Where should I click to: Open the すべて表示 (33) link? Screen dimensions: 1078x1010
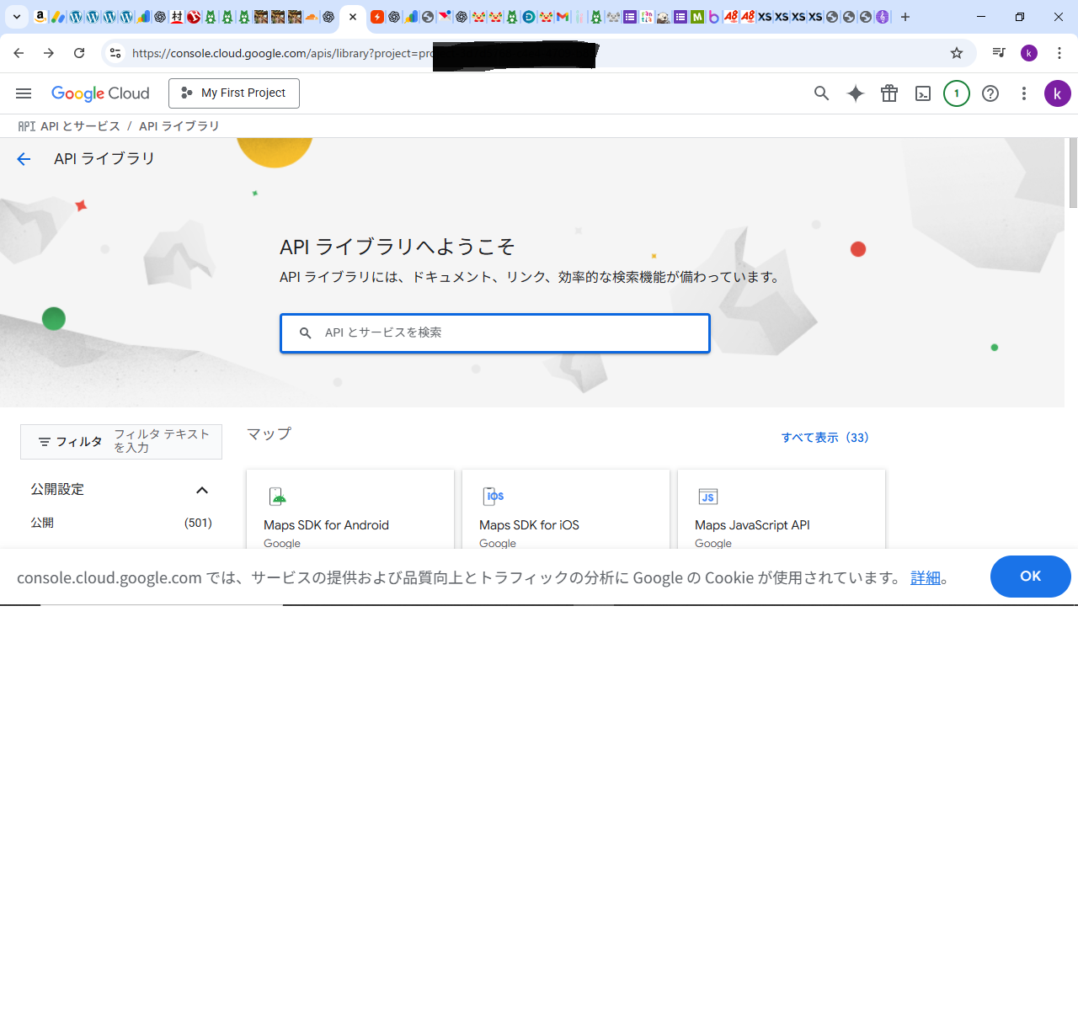(x=825, y=438)
